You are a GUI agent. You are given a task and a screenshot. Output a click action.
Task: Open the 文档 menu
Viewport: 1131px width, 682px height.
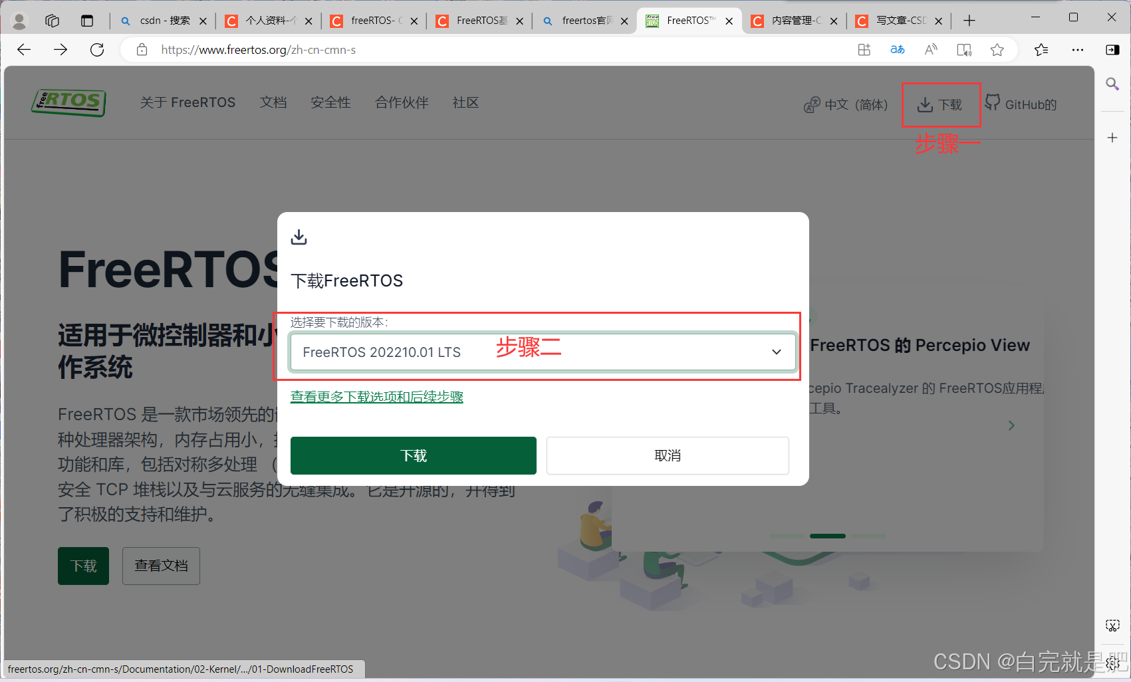273,102
